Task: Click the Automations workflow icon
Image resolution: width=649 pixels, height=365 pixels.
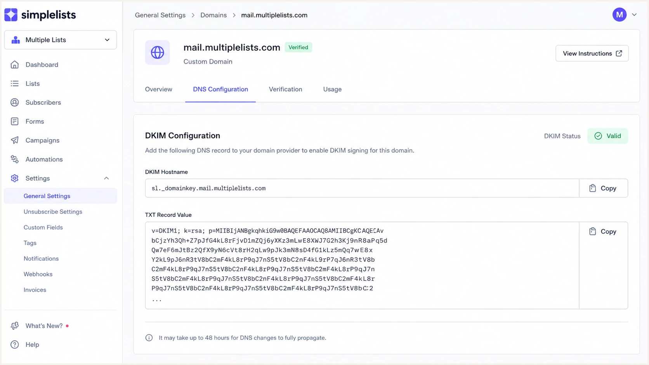Action: point(15,159)
